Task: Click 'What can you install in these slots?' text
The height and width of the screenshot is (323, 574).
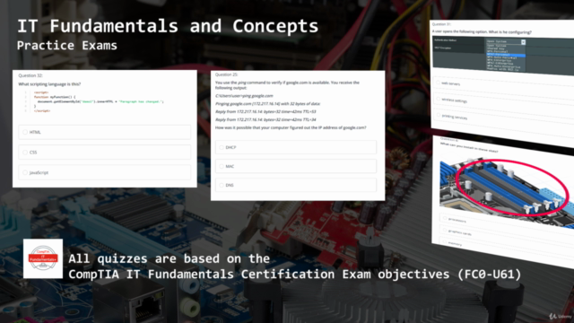Action: click(x=469, y=147)
